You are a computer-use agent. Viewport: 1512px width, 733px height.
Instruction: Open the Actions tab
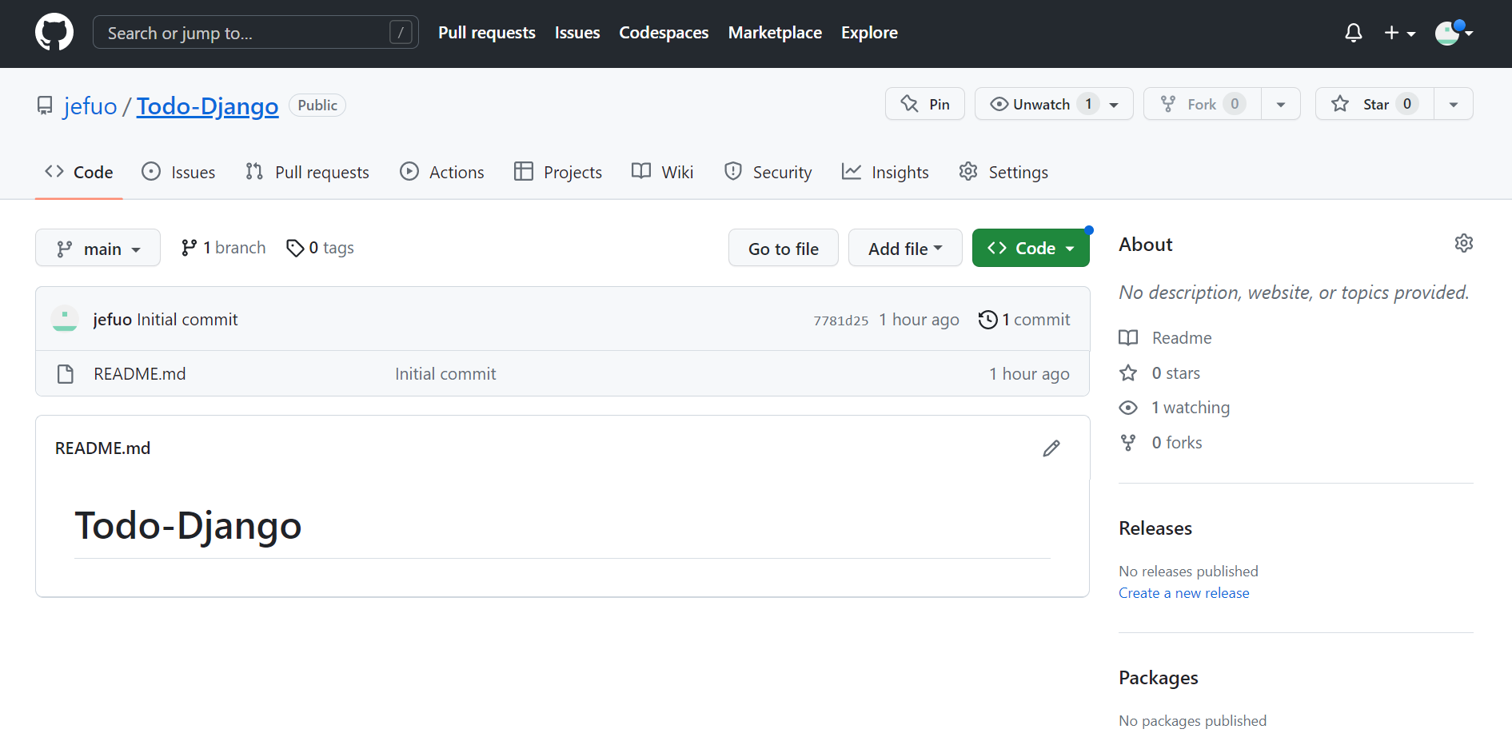click(x=441, y=172)
